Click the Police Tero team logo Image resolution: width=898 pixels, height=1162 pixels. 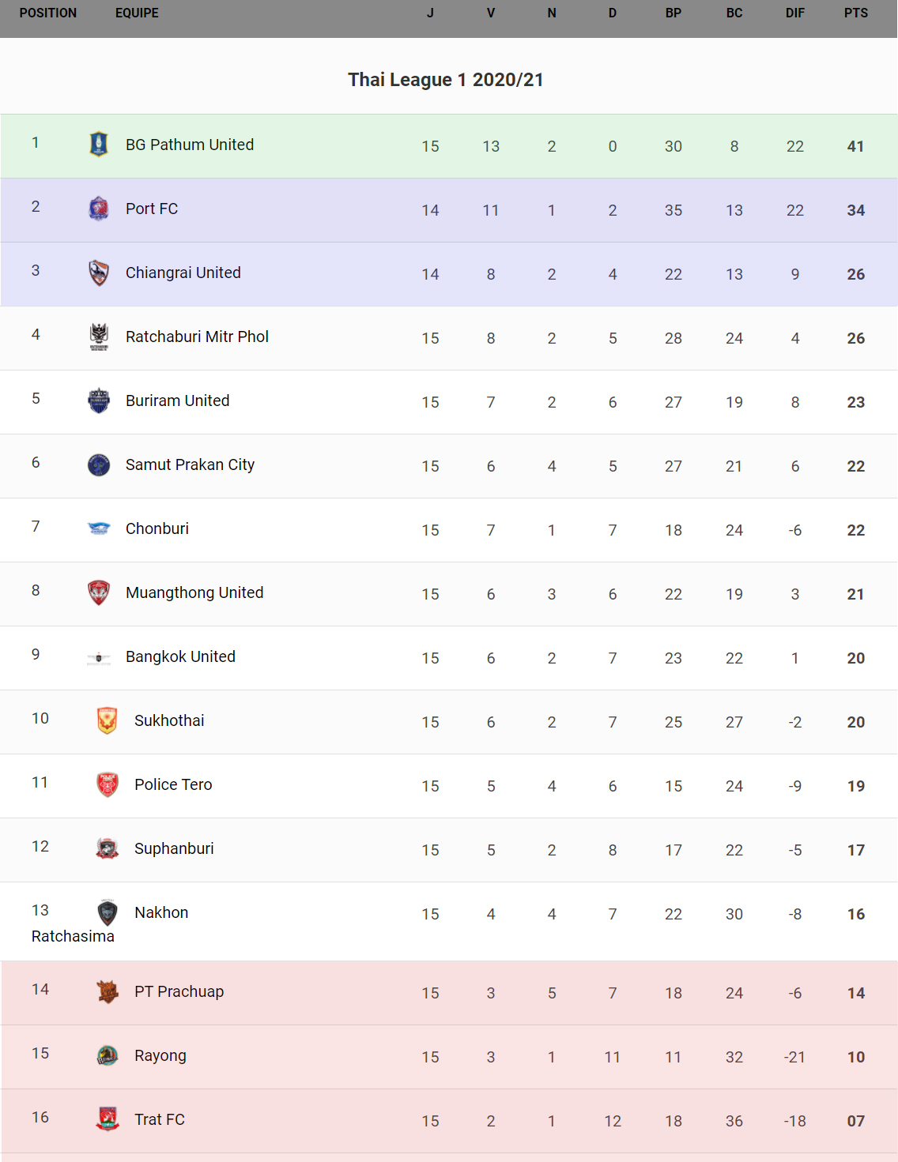pyautogui.click(x=108, y=784)
